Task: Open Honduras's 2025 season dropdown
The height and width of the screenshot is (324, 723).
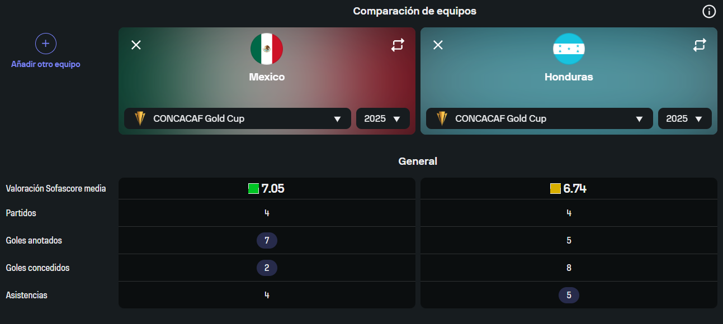Action: 685,118
